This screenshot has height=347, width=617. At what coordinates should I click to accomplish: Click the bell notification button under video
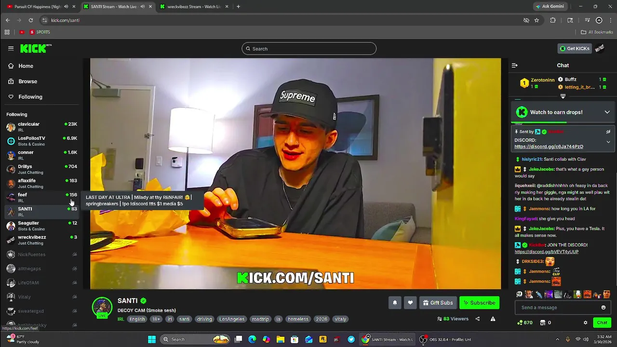click(395, 303)
